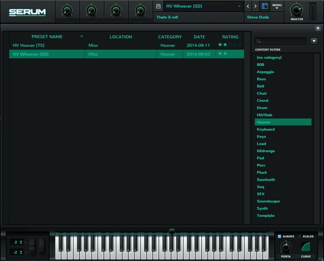The image size is (324, 261).
Task: Filter presets by Keys category
Action: coord(261,136)
